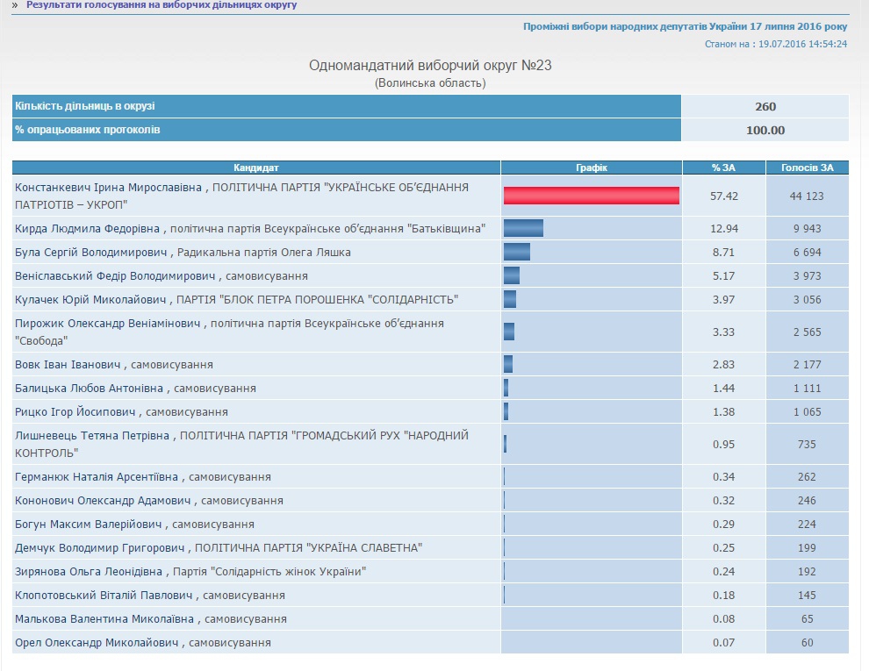Open the Результати голосування на виборчих дільницях link
This screenshot has height=671, width=869.
coord(162,5)
